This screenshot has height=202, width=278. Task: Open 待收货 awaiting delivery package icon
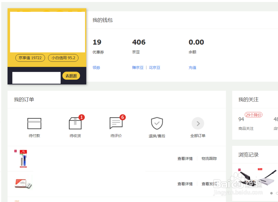75,124
